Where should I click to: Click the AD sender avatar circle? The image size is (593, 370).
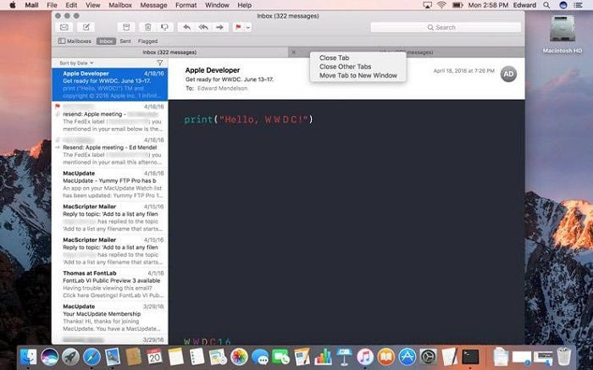tap(508, 74)
